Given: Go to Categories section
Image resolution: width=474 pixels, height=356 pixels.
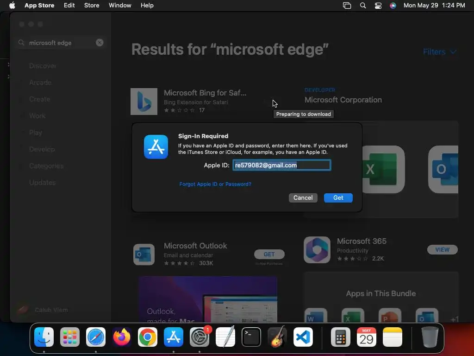Looking at the screenshot, I should 46,166.
